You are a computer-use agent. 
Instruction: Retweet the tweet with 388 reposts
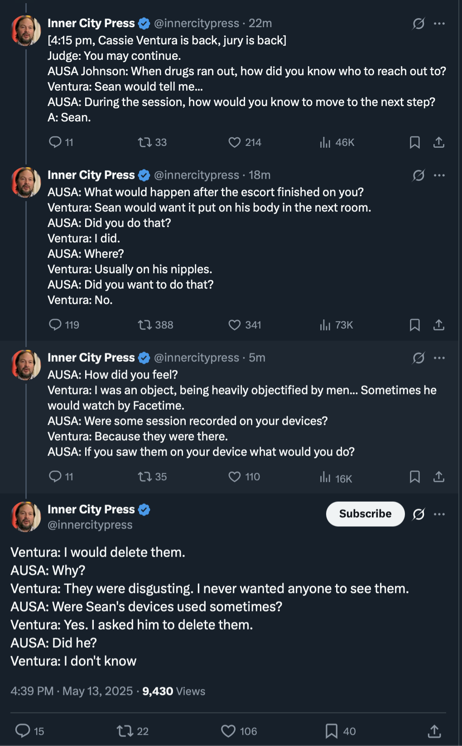(x=145, y=325)
